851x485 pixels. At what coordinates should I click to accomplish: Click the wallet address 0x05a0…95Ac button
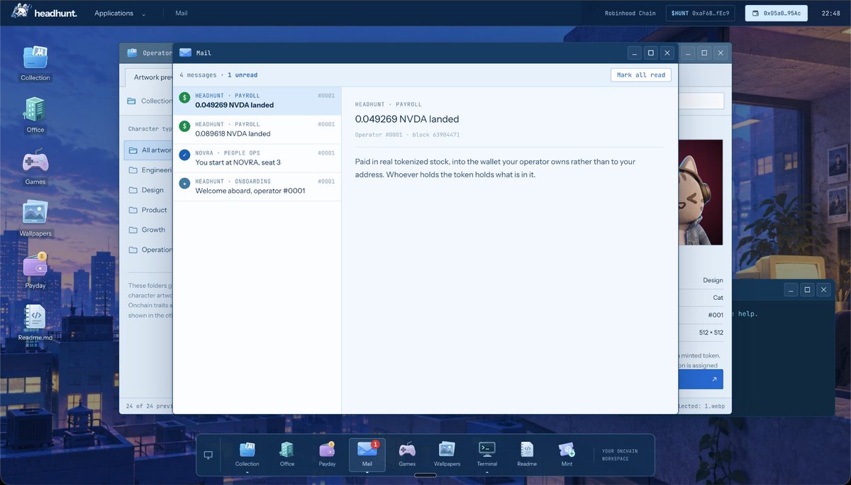776,13
